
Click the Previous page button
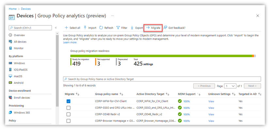204,86
